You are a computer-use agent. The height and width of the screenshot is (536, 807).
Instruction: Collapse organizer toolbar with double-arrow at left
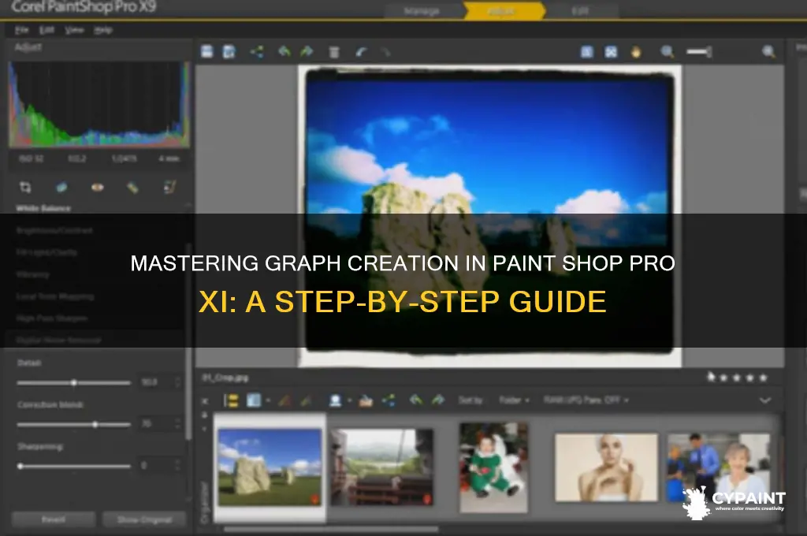tap(204, 400)
